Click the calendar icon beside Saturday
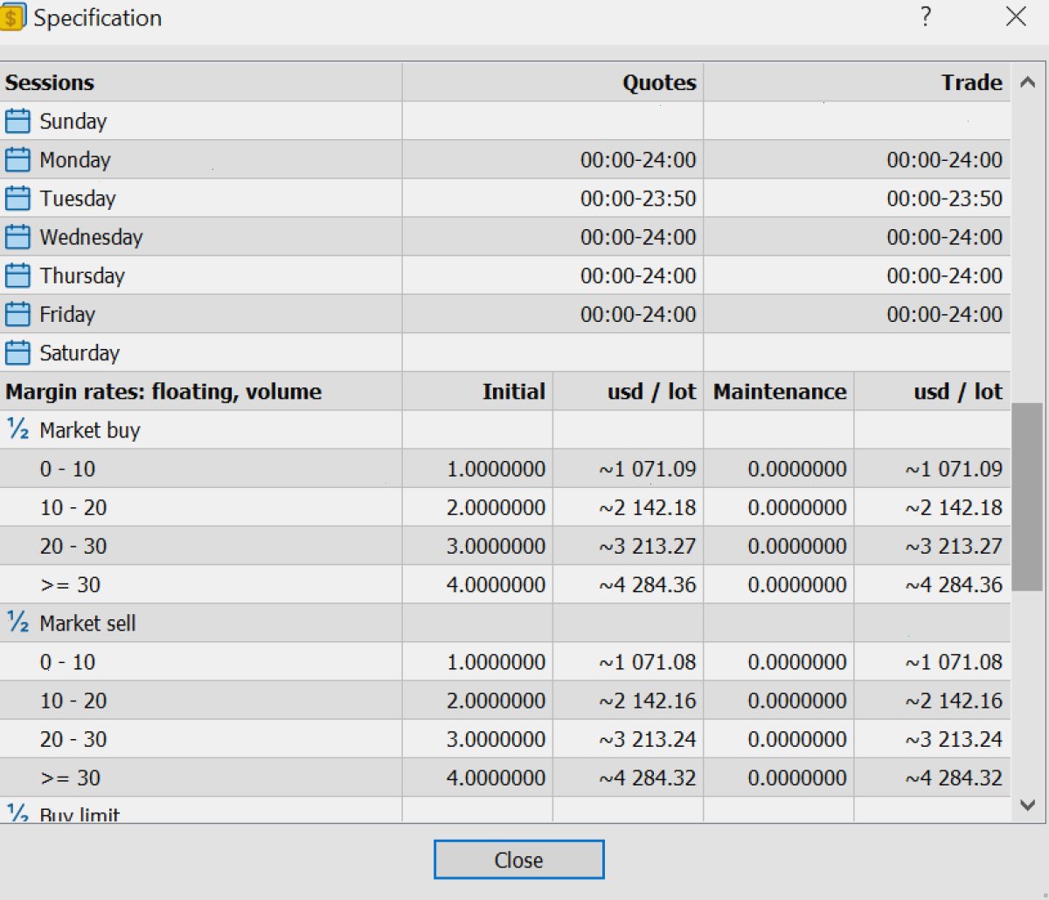The height and width of the screenshot is (900, 1049). pos(17,352)
